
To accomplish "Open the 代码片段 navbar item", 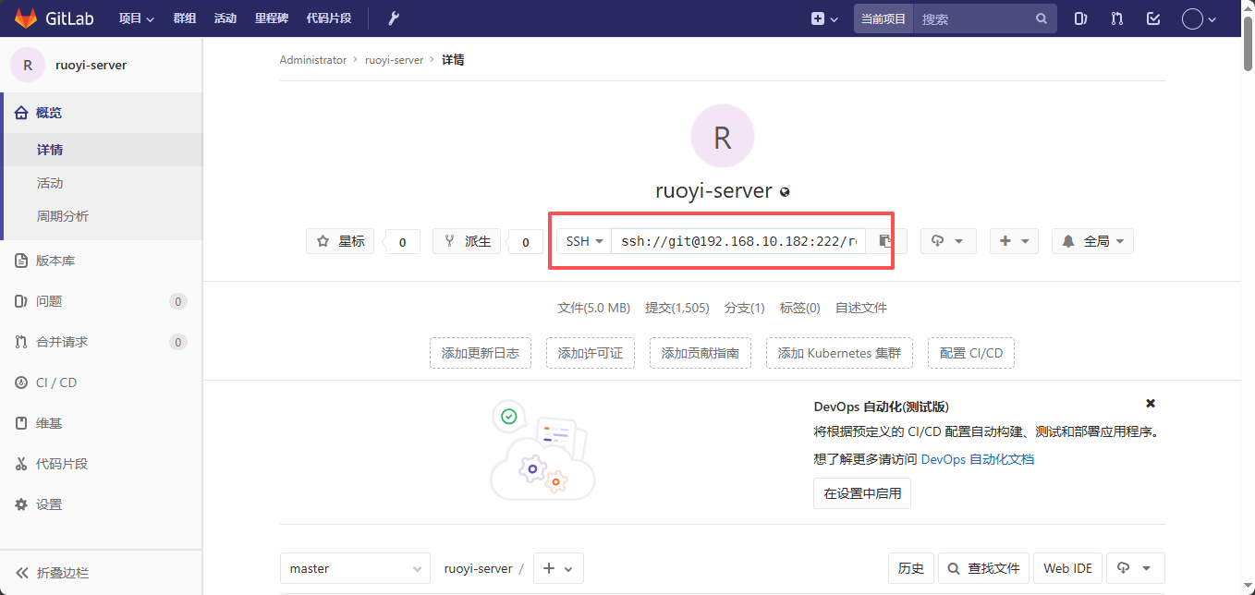I will [329, 18].
